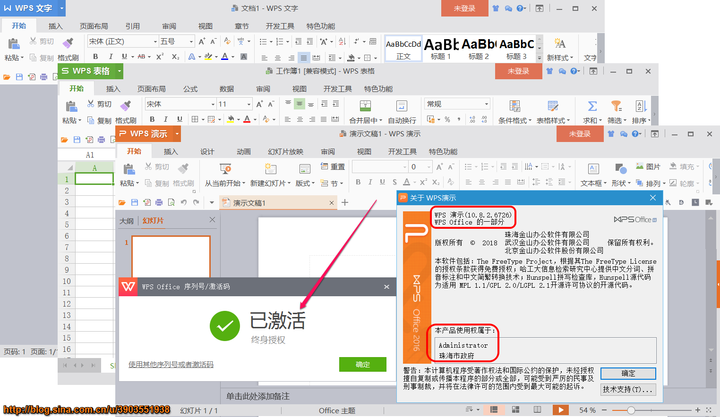Open 数据 tab in WPS 表格
This screenshot has height=417, width=720.
click(x=227, y=89)
